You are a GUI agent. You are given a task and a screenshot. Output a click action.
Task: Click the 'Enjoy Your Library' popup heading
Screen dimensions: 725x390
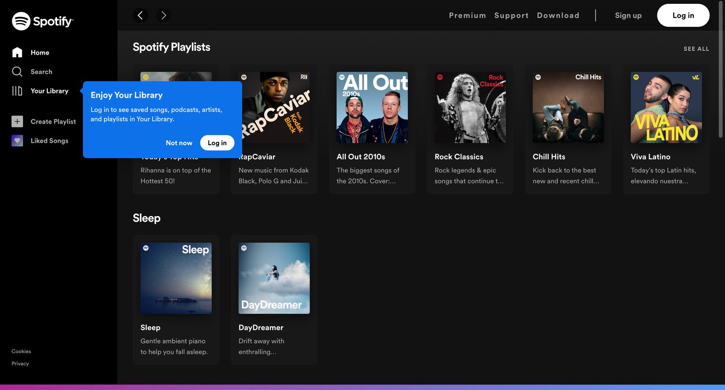pos(127,95)
